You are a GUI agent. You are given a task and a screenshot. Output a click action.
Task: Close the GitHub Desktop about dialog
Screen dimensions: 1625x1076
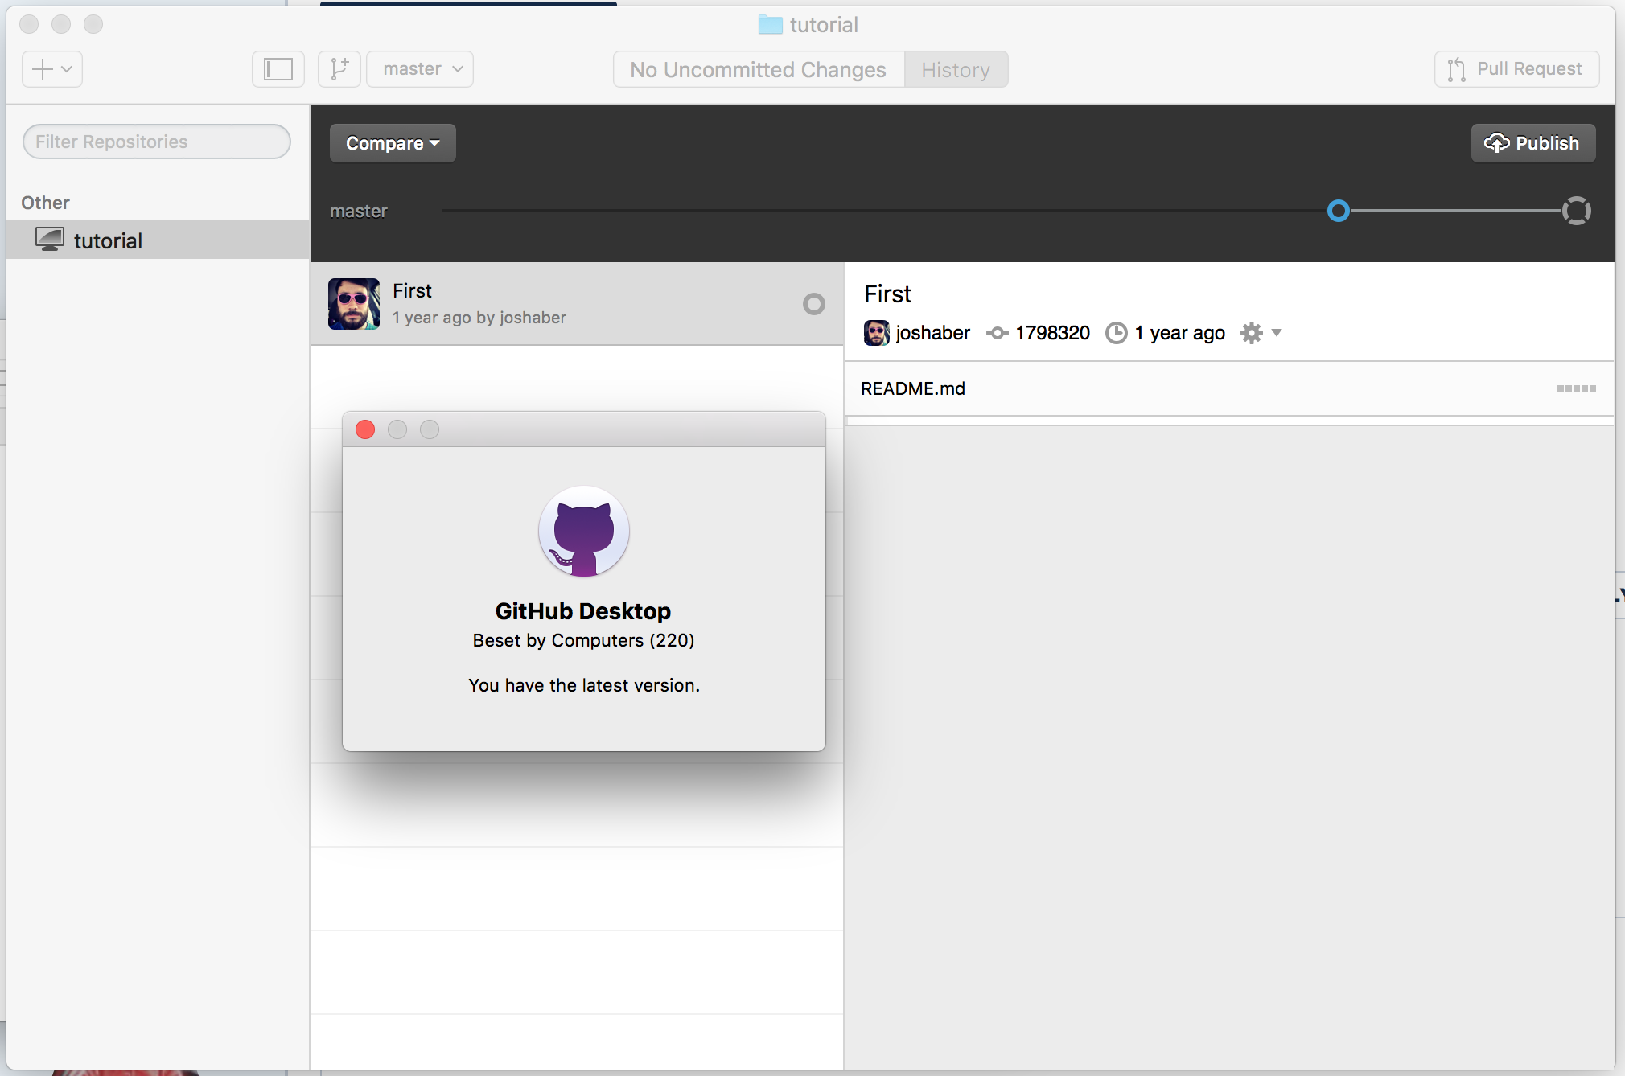(365, 429)
